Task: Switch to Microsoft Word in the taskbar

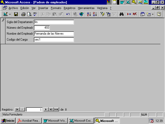Action: coord(55,121)
